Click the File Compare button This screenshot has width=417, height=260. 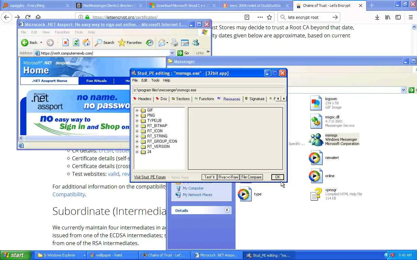tap(251, 177)
